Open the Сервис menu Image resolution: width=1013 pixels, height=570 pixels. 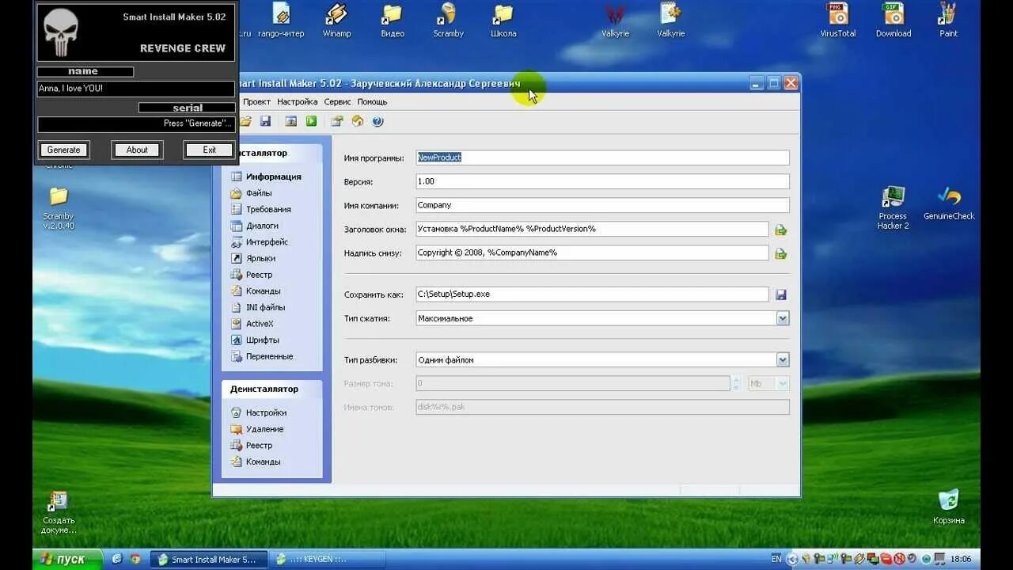(x=337, y=101)
